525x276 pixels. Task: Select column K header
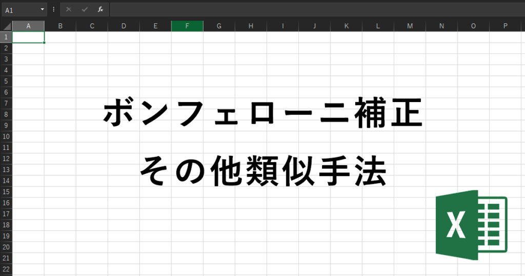(346, 26)
